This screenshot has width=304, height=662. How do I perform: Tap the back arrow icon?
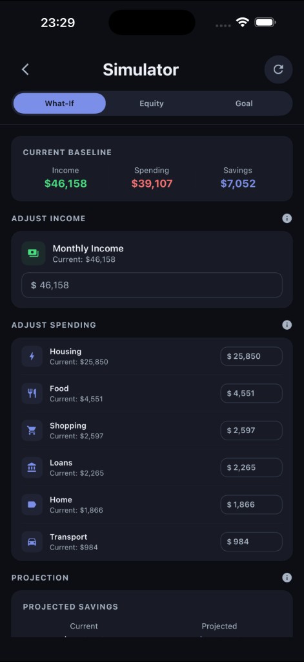pos(25,70)
